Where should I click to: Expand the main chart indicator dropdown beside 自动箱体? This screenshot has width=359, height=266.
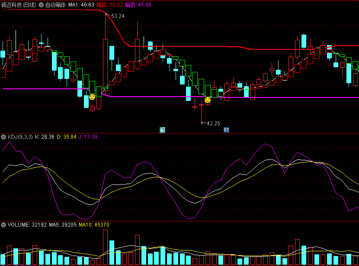41,5
